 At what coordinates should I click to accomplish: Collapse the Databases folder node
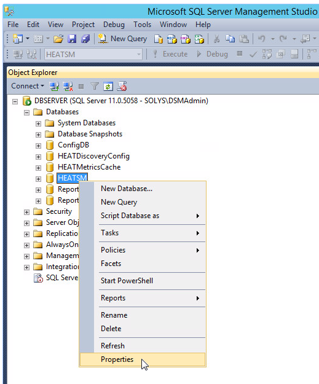click(x=26, y=112)
